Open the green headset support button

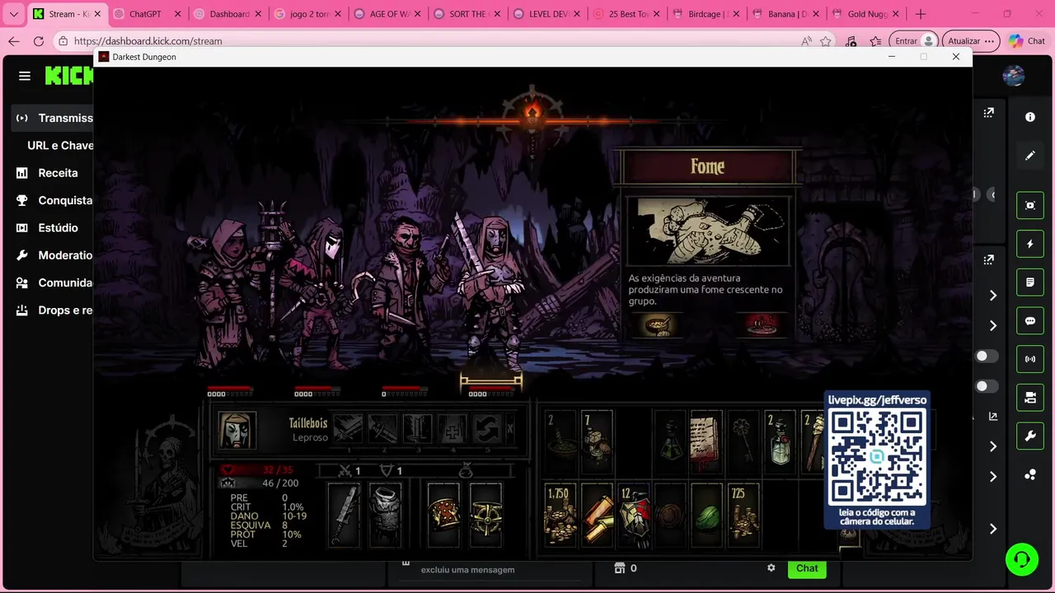click(1022, 559)
